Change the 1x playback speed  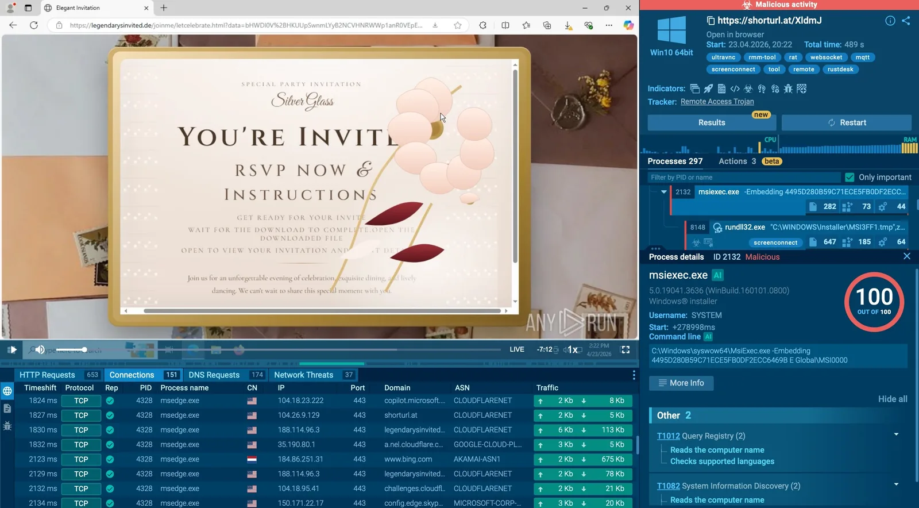click(x=572, y=349)
